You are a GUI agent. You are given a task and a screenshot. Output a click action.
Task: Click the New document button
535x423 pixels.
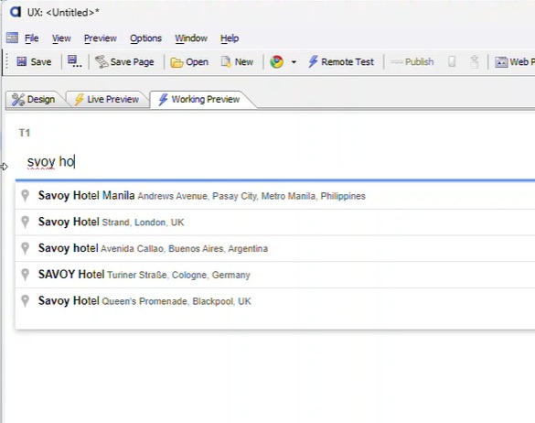coord(237,62)
